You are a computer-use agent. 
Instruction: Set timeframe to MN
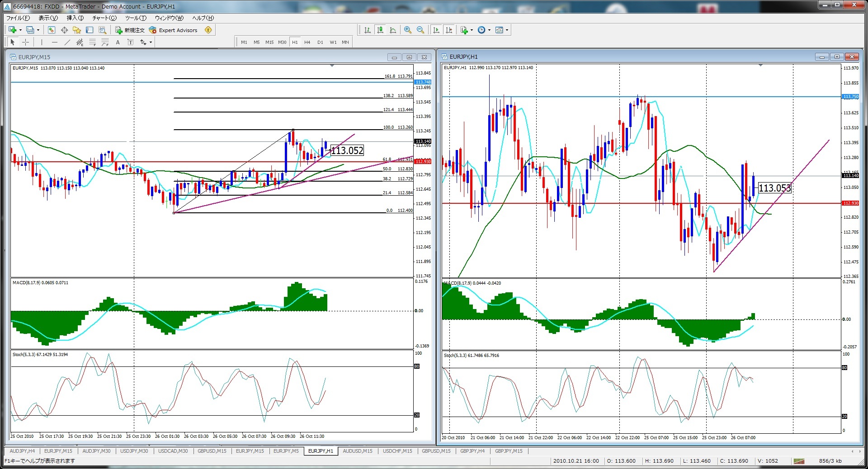pos(345,42)
